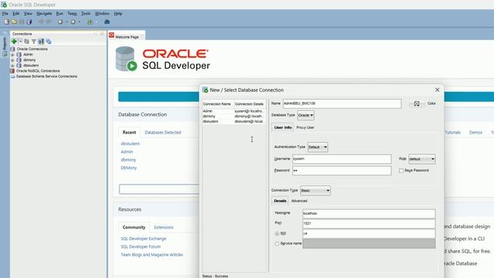Open the File menu
The width and height of the screenshot is (494, 278).
pos(5,14)
